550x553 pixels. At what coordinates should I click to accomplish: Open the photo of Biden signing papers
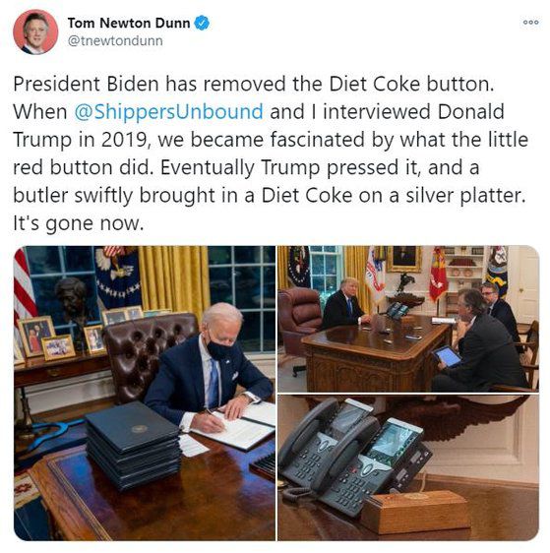pos(145,393)
